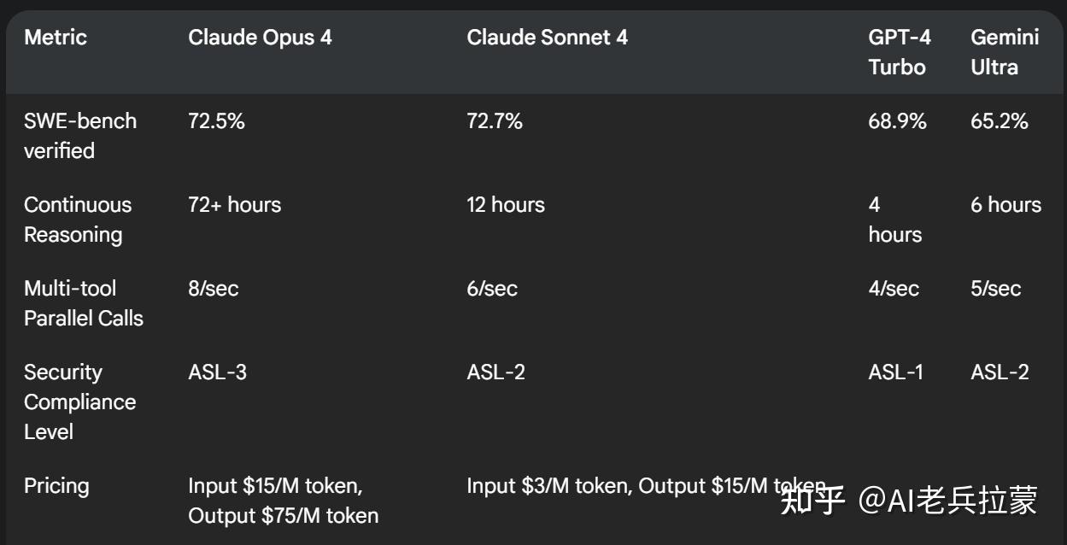Select the Claude Opus 4 column header

[x=260, y=38]
